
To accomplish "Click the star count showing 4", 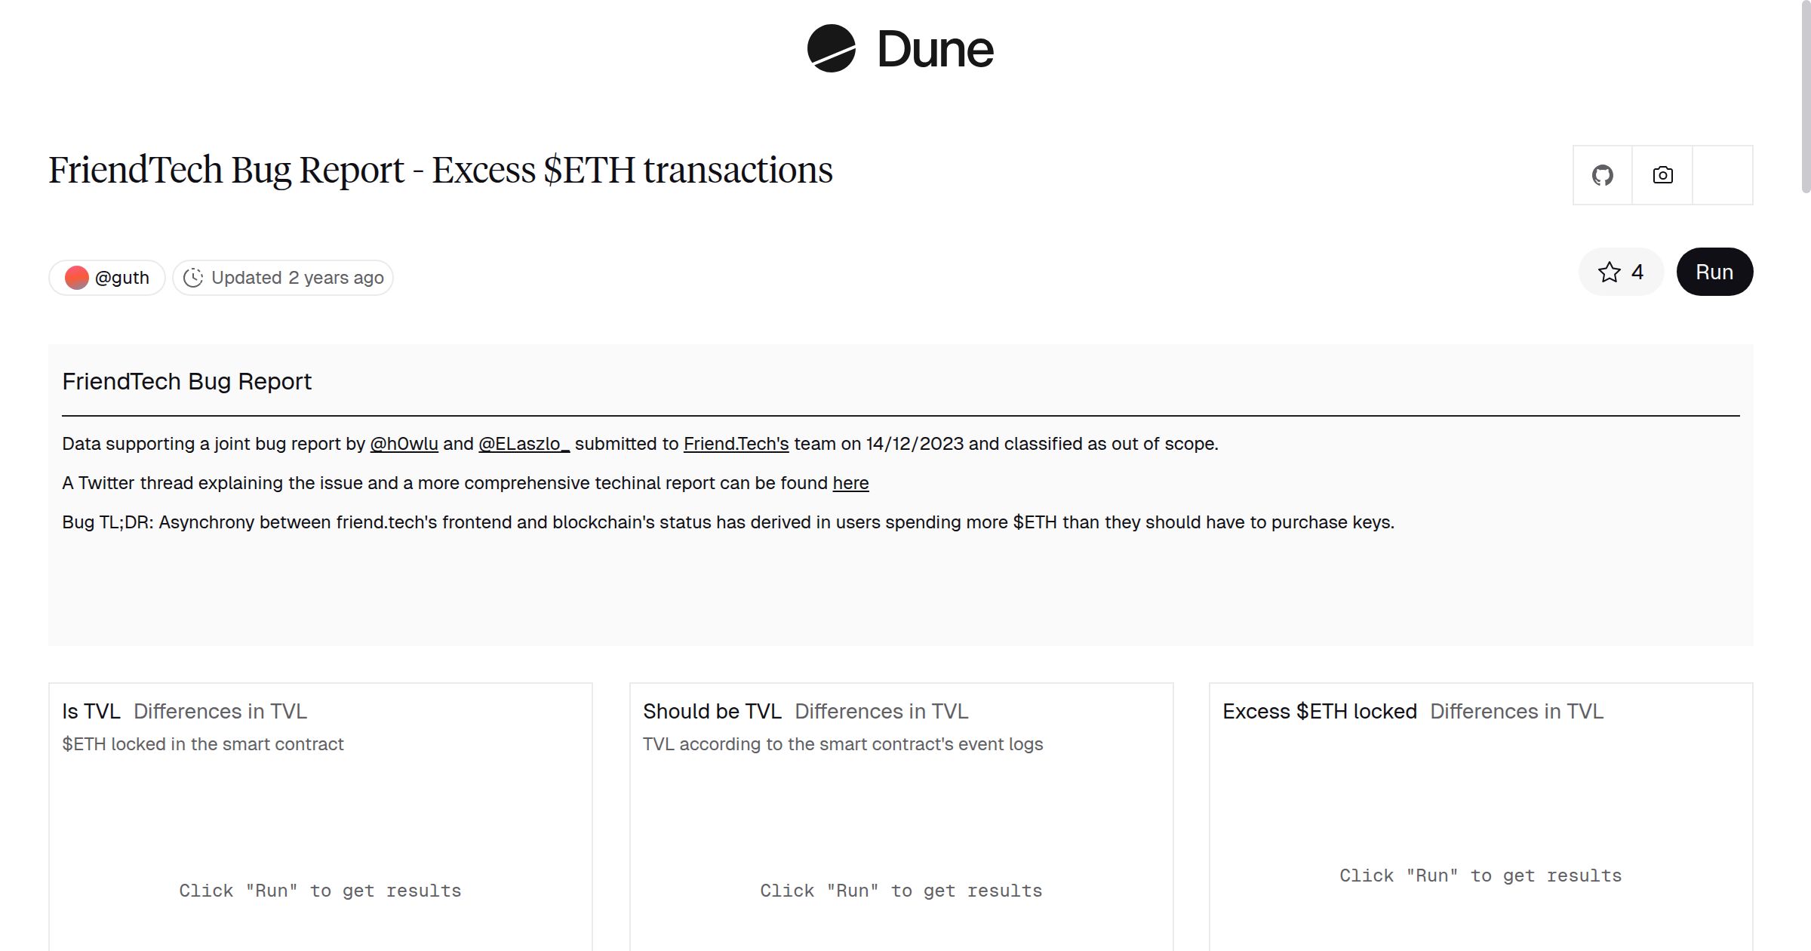I will 1637,272.
